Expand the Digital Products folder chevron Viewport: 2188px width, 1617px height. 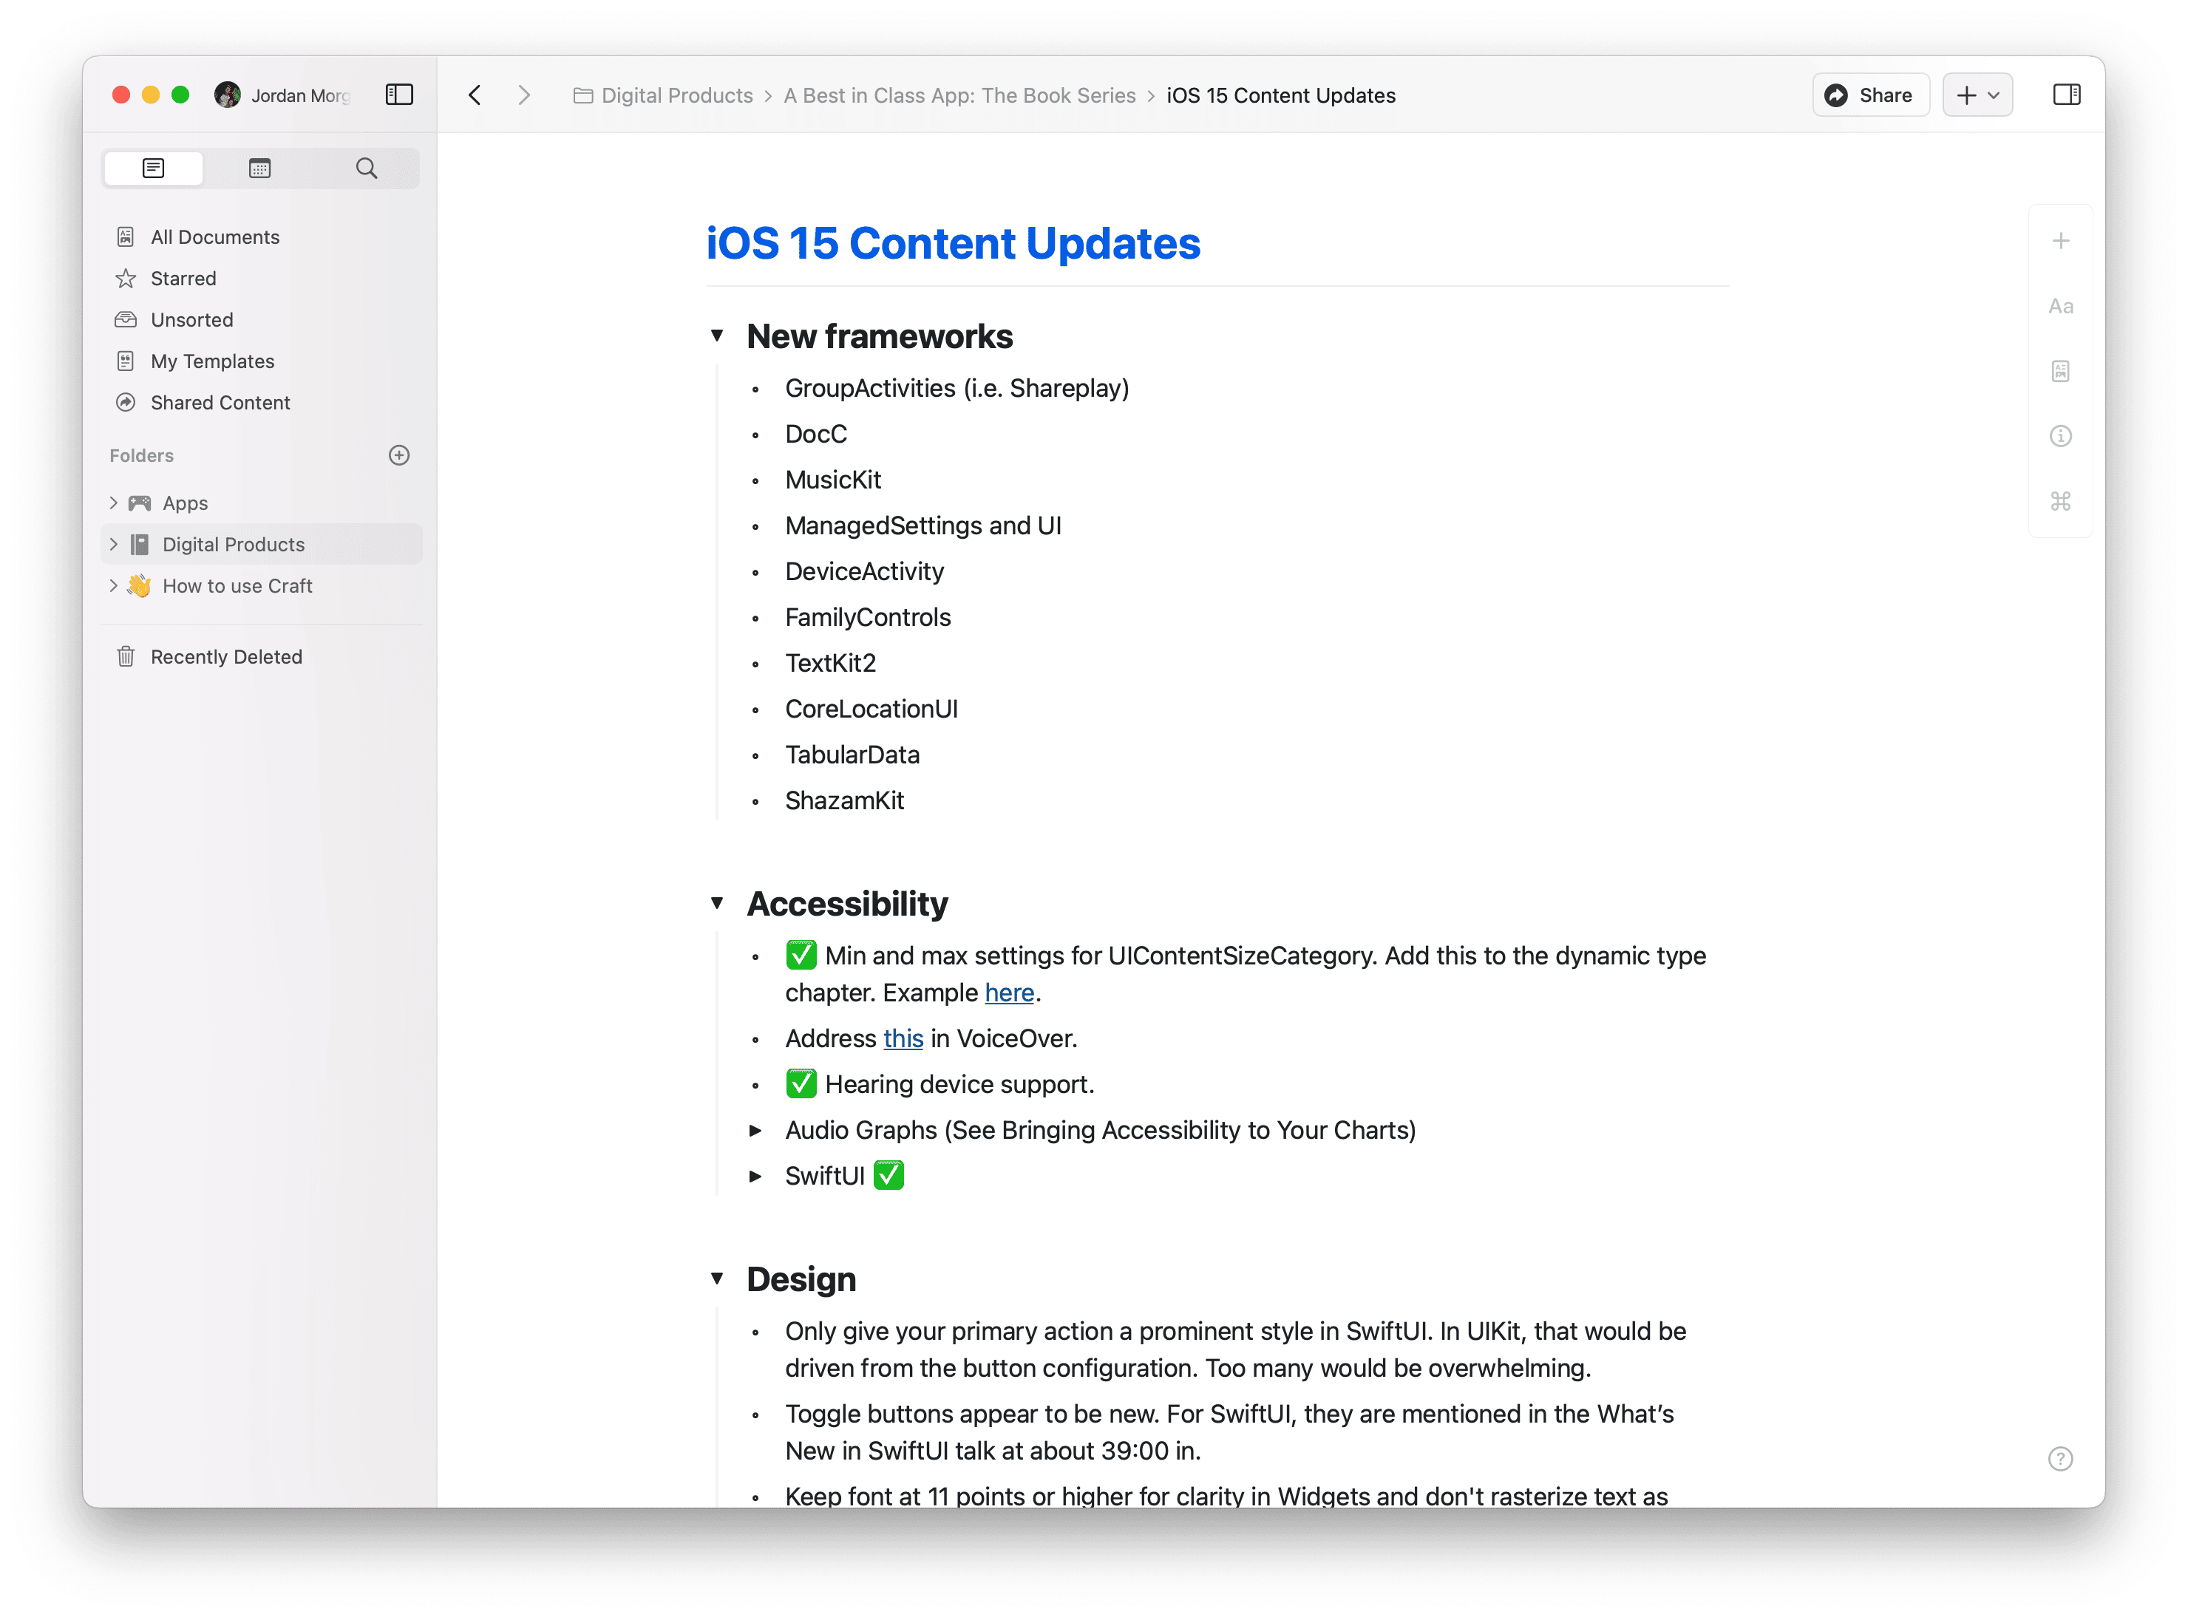114,544
